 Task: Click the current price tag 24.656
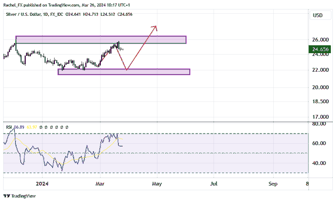tap(319, 49)
